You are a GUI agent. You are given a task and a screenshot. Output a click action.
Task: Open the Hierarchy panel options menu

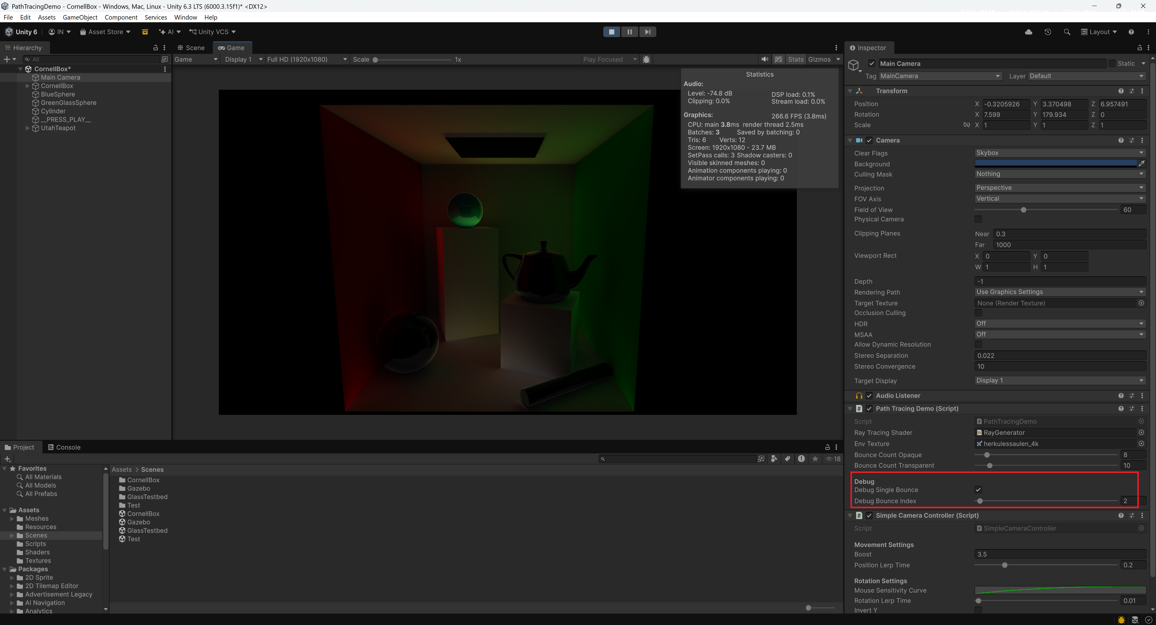(x=164, y=48)
